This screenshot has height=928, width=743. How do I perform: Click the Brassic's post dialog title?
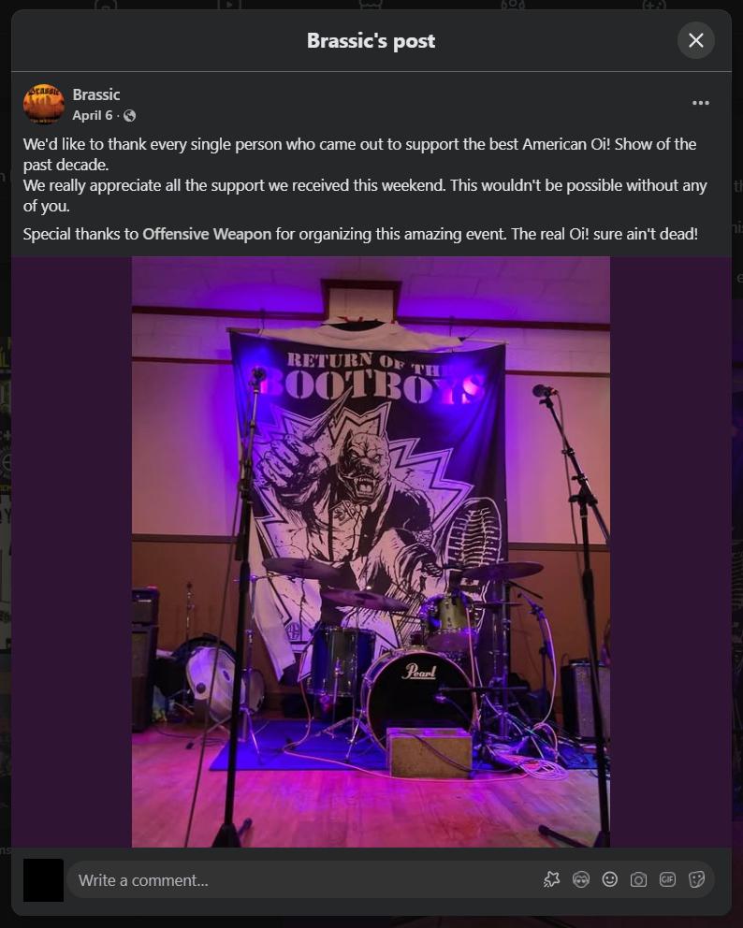(371, 41)
